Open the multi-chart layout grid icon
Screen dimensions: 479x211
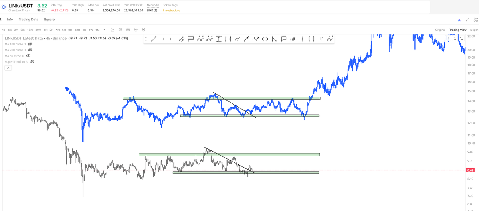pos(475,20)
